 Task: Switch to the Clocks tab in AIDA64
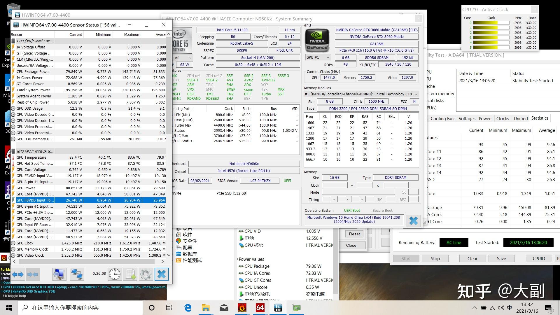click(x=503, y=119)
